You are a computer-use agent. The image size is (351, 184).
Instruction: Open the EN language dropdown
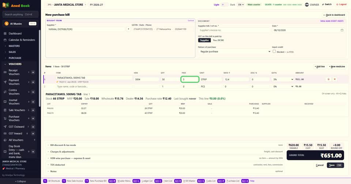241,4
